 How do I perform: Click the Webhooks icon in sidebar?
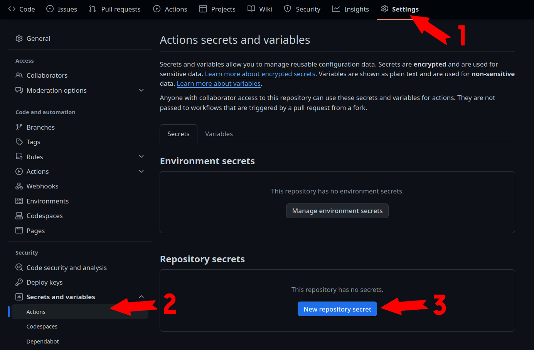[x=19, y=186]
